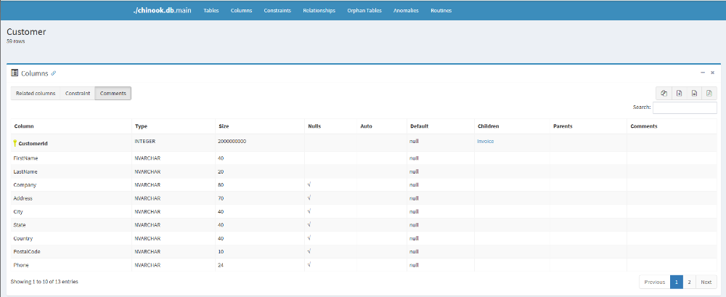Open the Tables page in navbar

pyautogui.click(x=211, y=11)
